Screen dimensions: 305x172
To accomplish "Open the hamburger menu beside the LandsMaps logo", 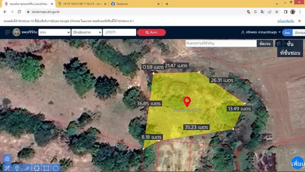I will [x=8, y=32].
